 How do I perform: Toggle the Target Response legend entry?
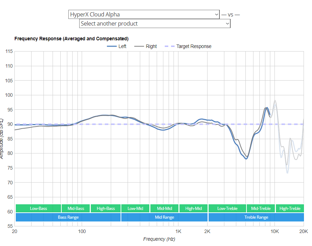pyautogui.click(x=188, y=46)
